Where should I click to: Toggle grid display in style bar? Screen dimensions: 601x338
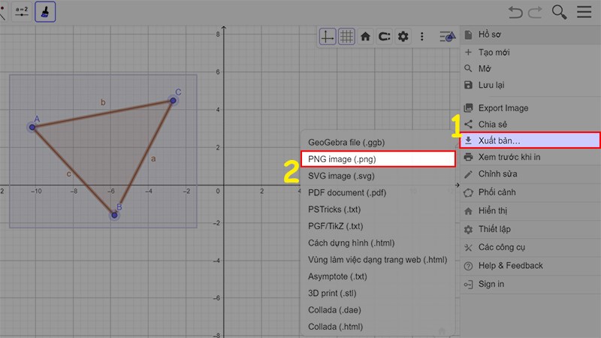tap(346, 37)
